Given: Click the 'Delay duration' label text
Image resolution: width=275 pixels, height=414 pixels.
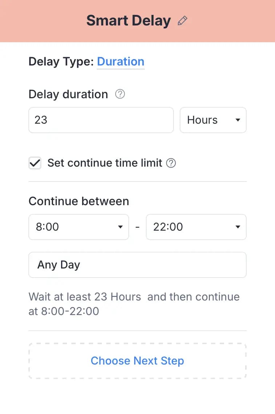Looking at the screenshot, I should (x=68, y=94).
